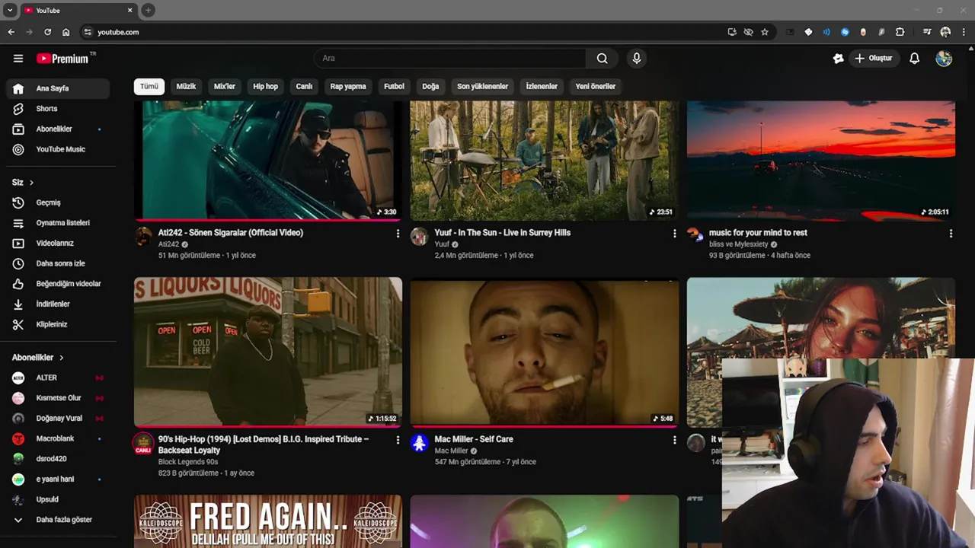Open Shorts in the sidebar

pyautogui.click(x=58, y=109)
